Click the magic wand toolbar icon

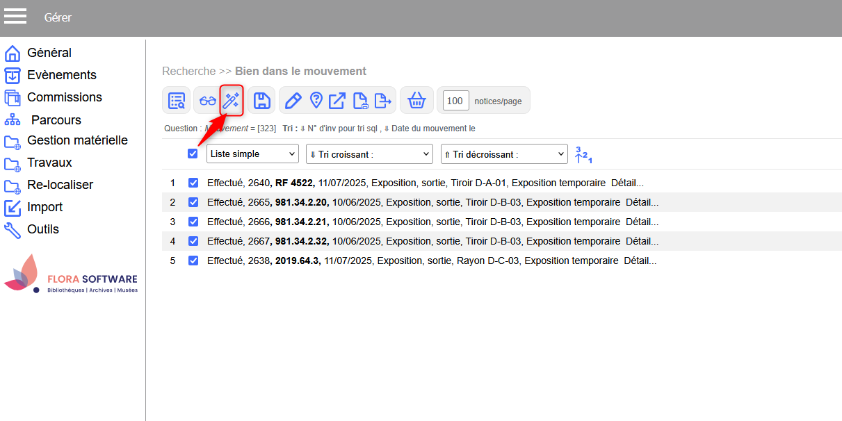[232, 101]
